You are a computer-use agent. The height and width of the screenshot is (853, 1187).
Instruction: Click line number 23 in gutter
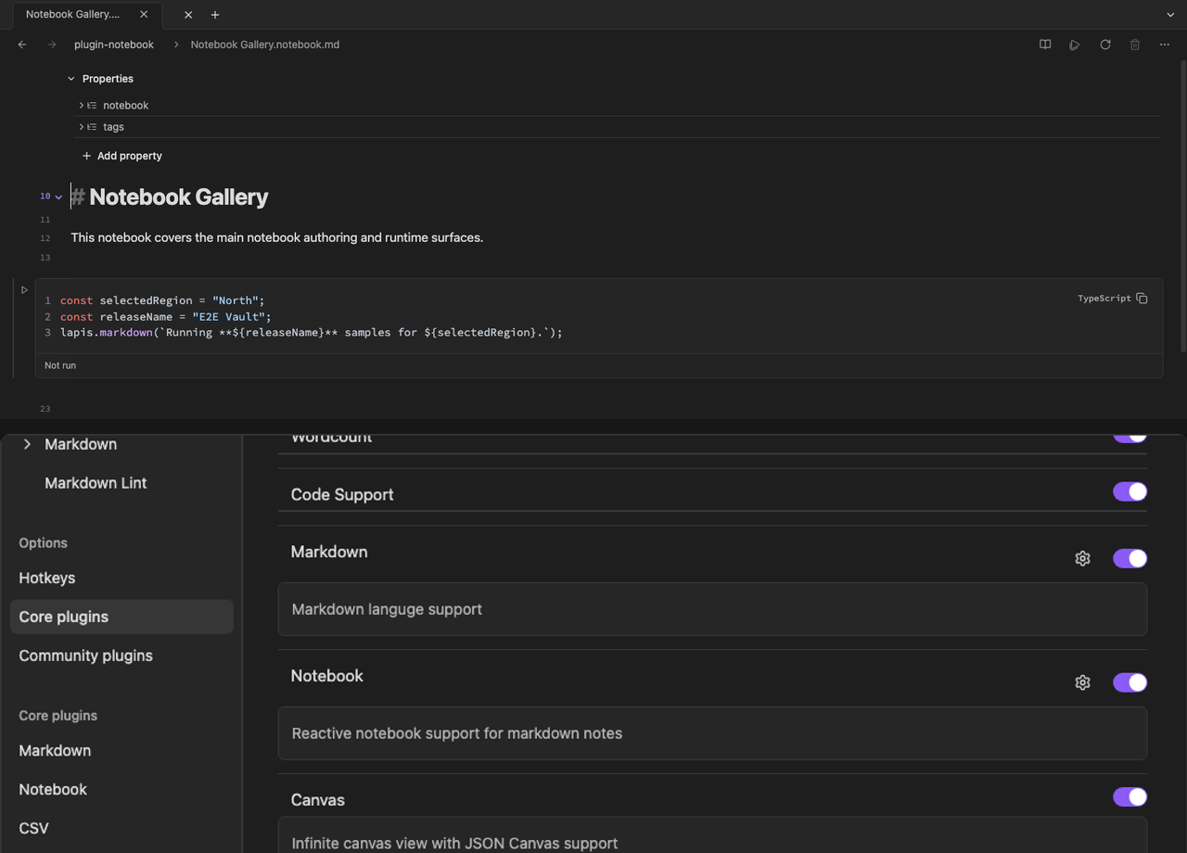coord(45,409)
